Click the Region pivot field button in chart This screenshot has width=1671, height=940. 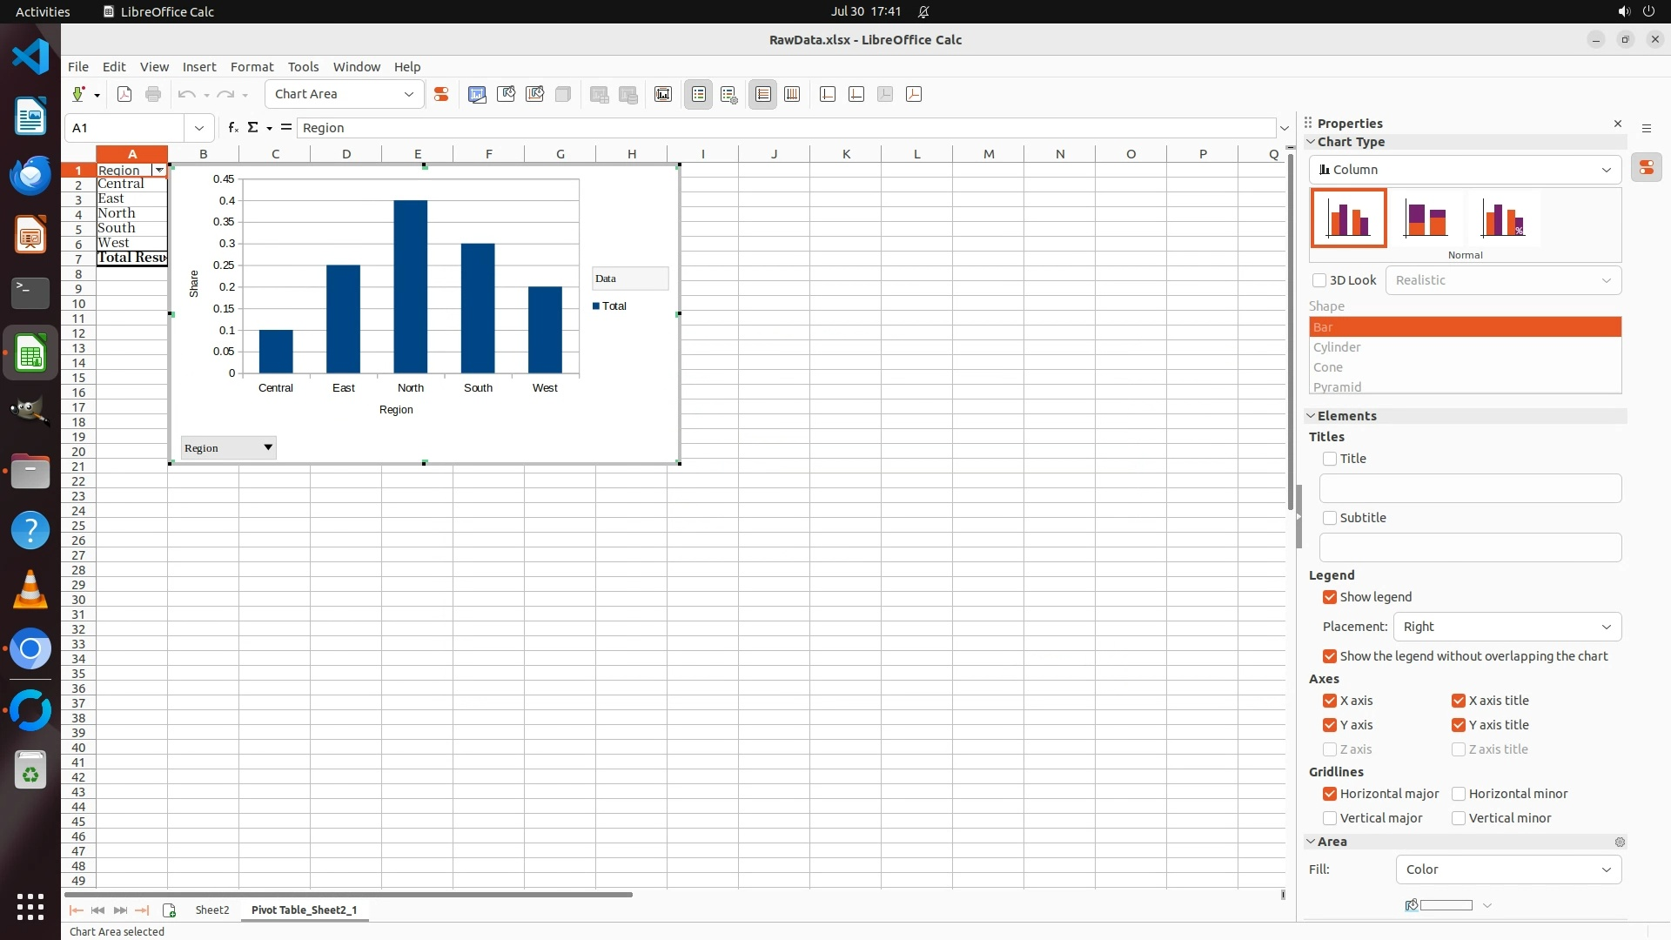click(x=228, y=447)
